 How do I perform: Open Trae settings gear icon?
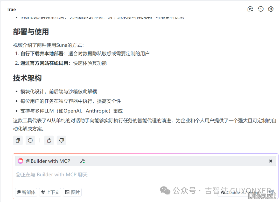[271, 9]
